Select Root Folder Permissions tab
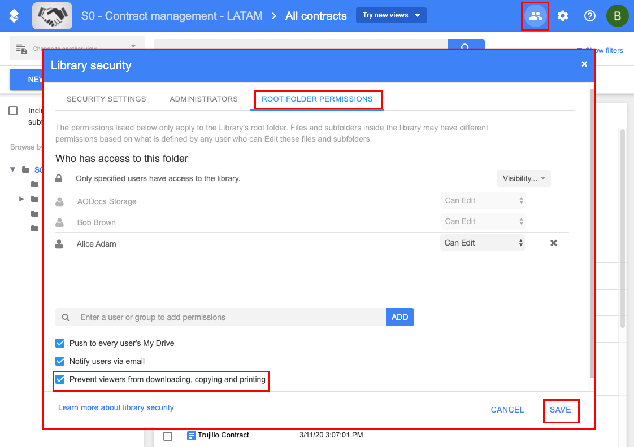The image size is (634, 447). coord(317,99)
